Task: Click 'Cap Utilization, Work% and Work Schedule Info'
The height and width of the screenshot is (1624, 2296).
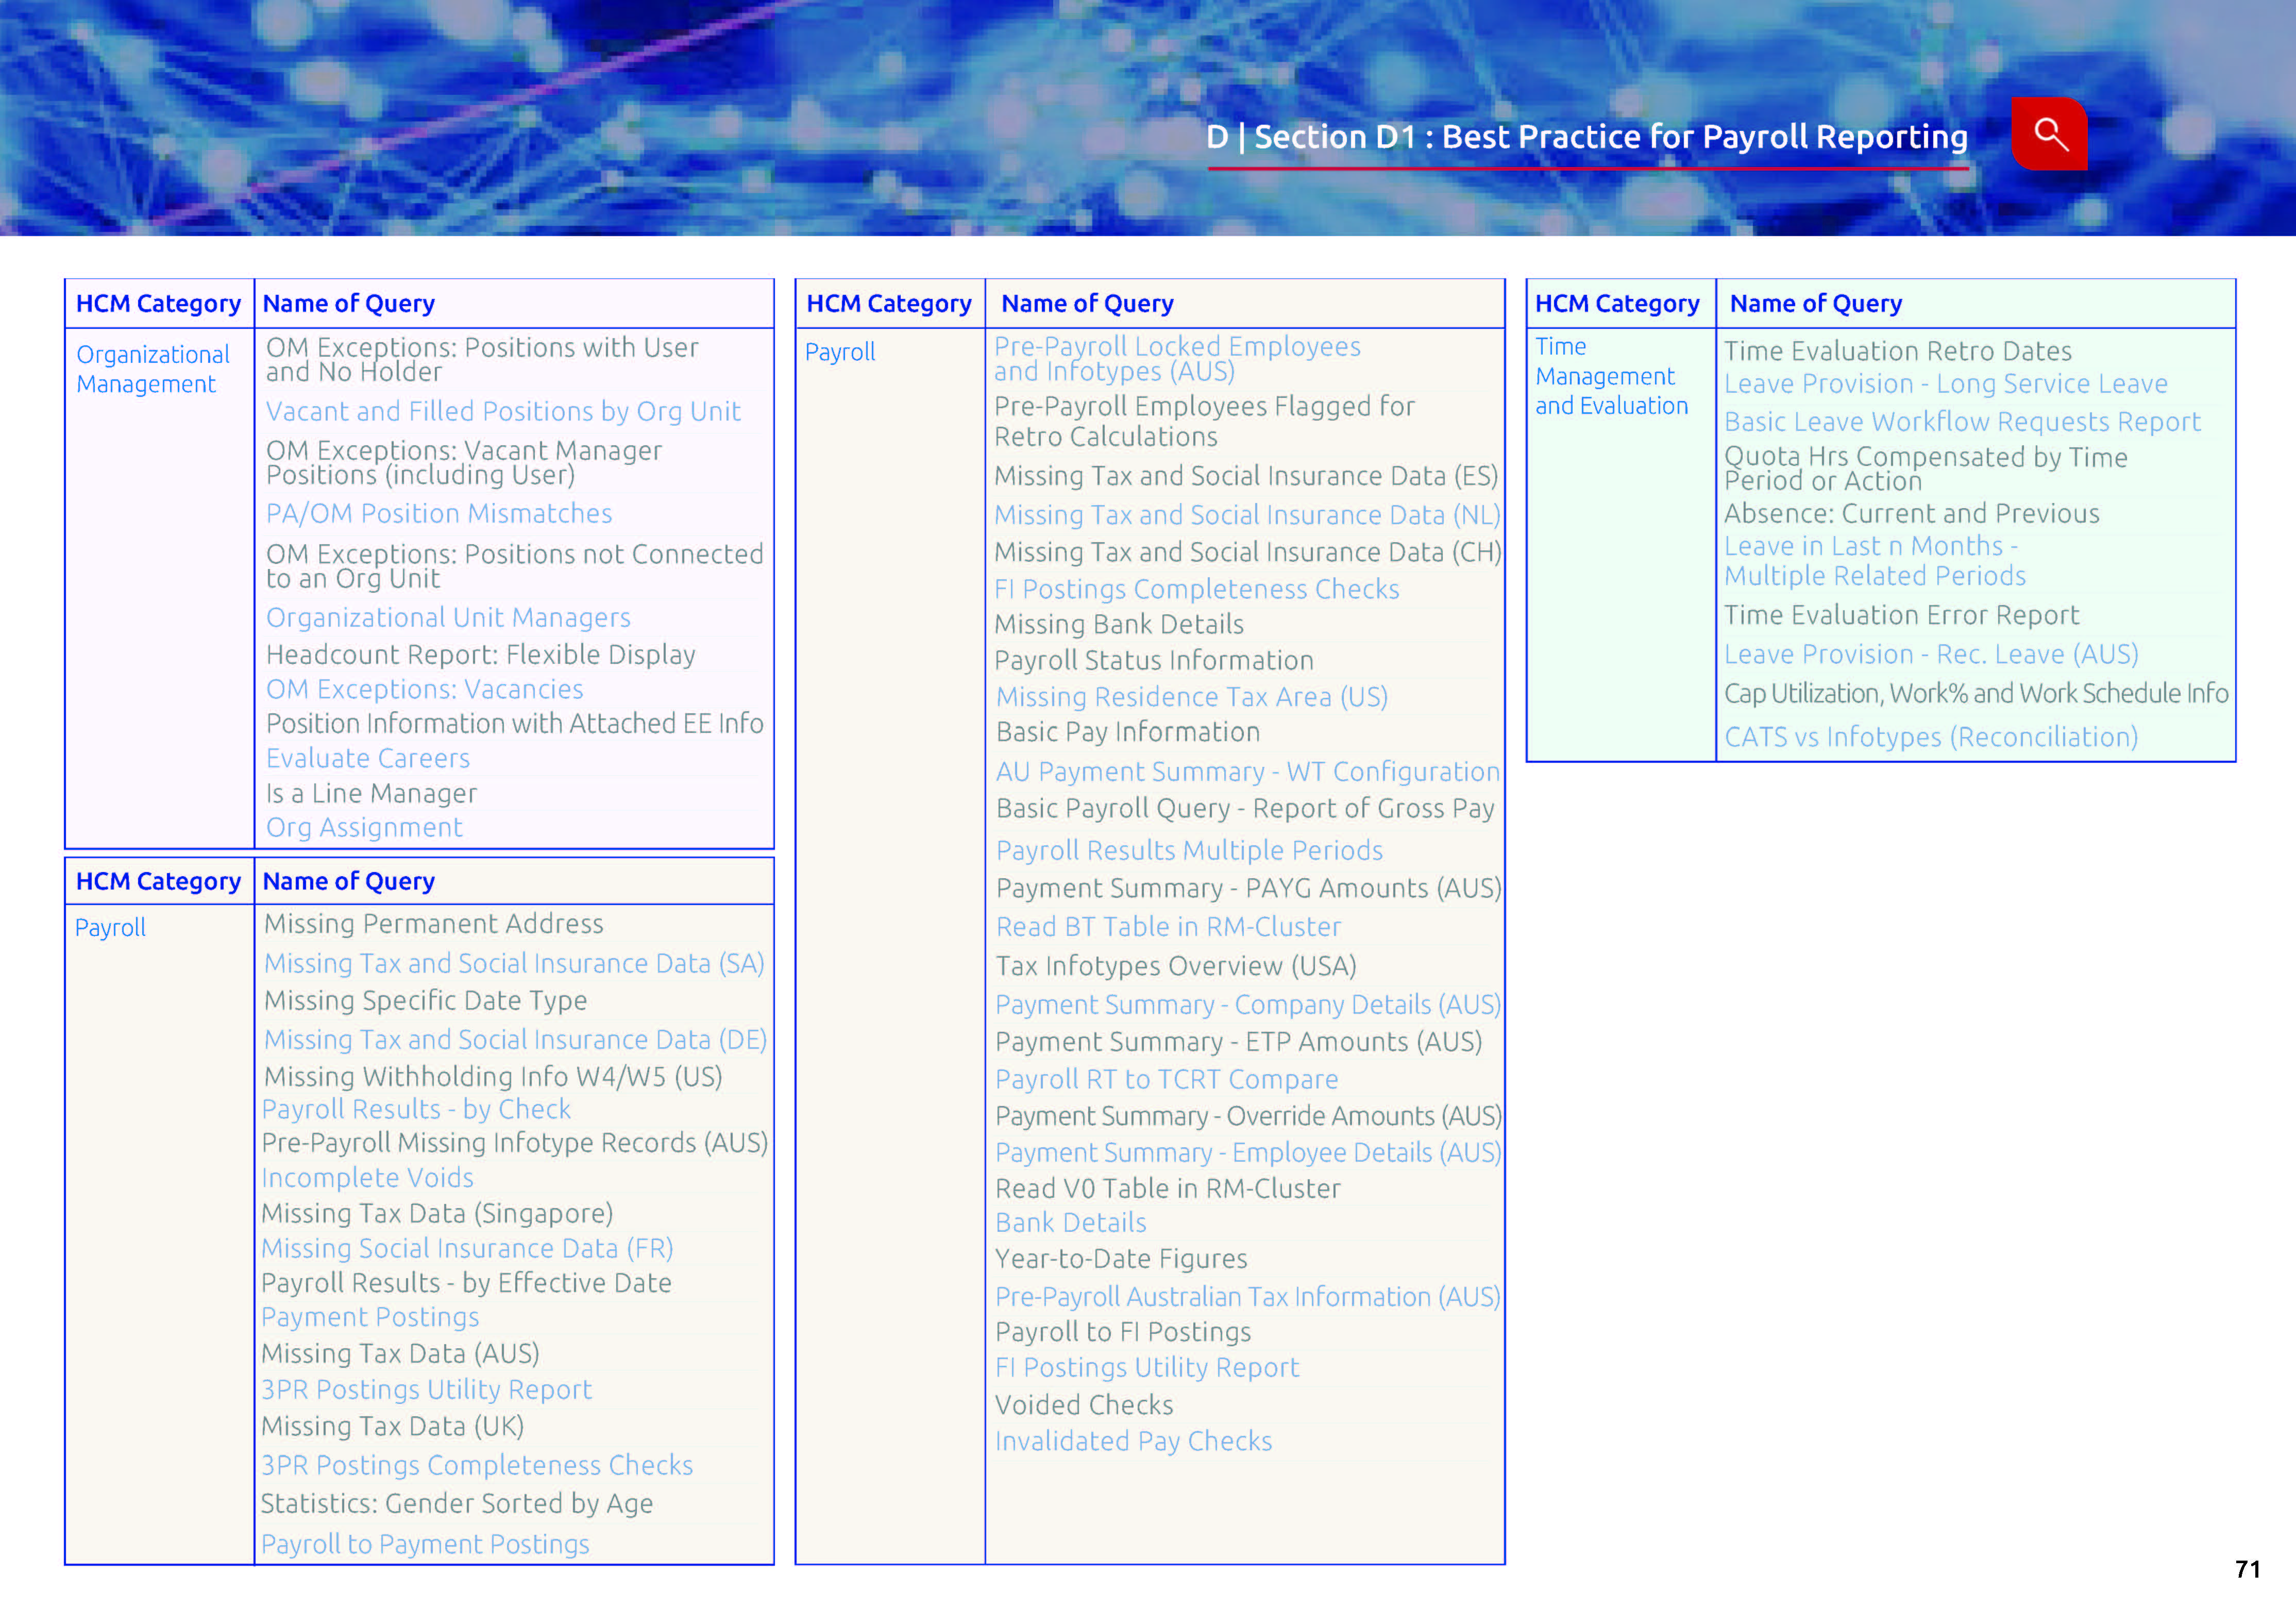Action: tap(1976, 693)
